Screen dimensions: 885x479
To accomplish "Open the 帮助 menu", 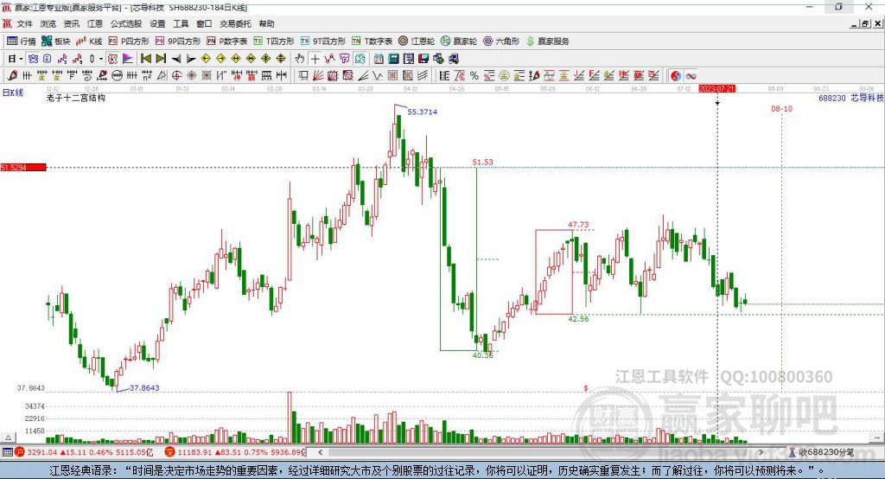I will 266,23.
